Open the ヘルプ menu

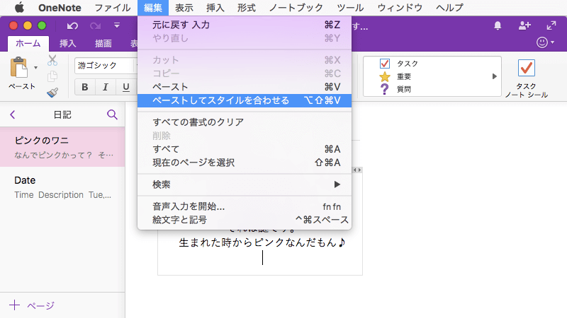coord(449,8)
